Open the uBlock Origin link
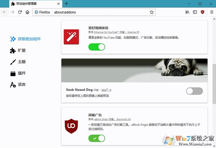 point(101,119)
